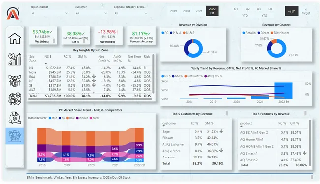
Task: Click the pacer manufacturer legend swatch
Action: (x=91, y=118)
